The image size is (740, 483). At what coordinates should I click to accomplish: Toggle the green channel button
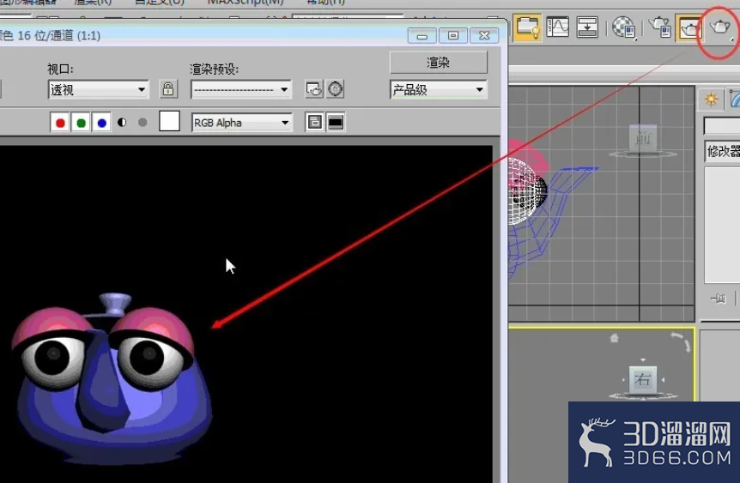[x=81, y=123]
